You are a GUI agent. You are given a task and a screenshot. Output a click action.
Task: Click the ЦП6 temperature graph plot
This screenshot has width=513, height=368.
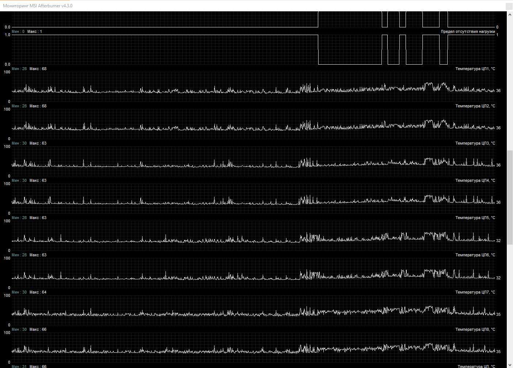253,273
